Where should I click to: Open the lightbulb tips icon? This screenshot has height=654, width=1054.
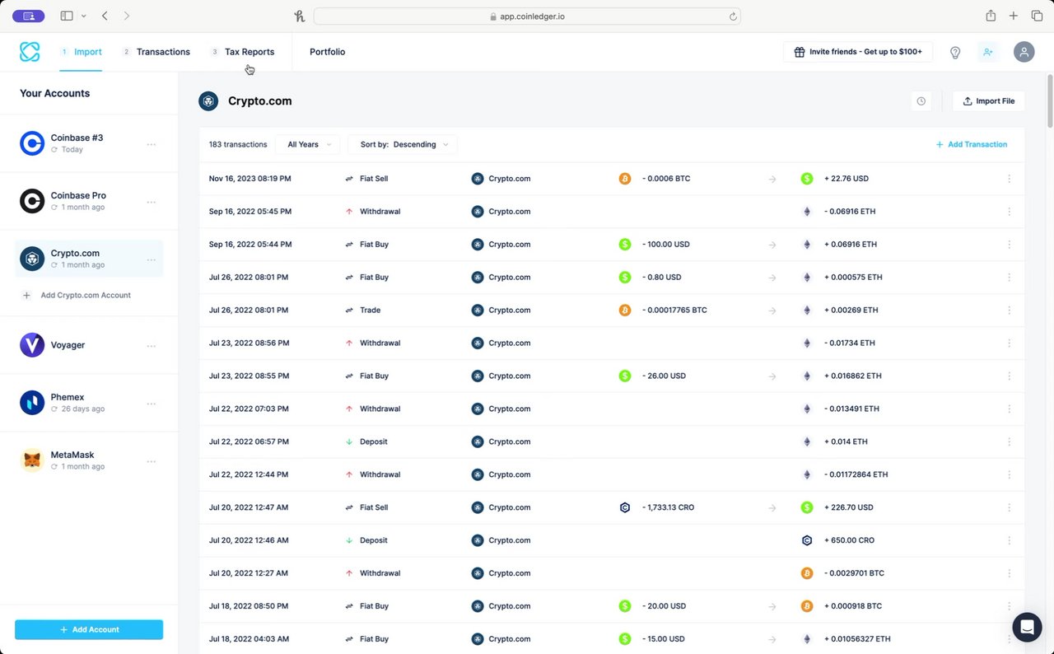955,52
